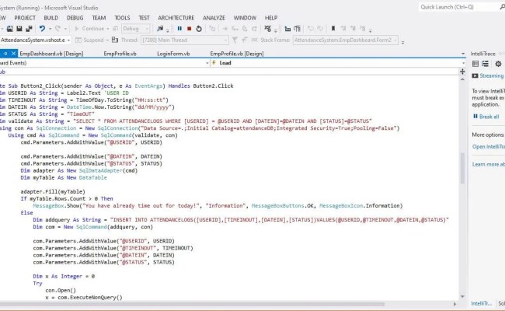This screenshot has width=505, height=311.
Task: Click the Step Into debug icon
Action: pyautogui.click(x=235, y=29)
